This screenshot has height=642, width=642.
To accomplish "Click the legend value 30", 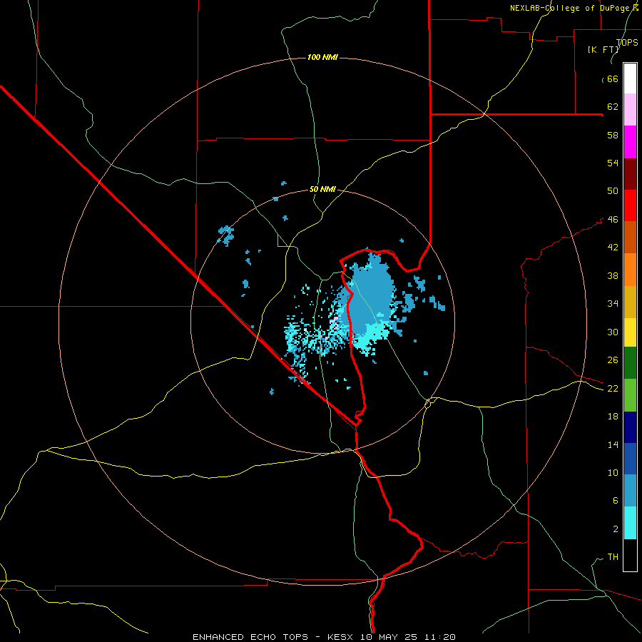I will (x=613, y=332).
